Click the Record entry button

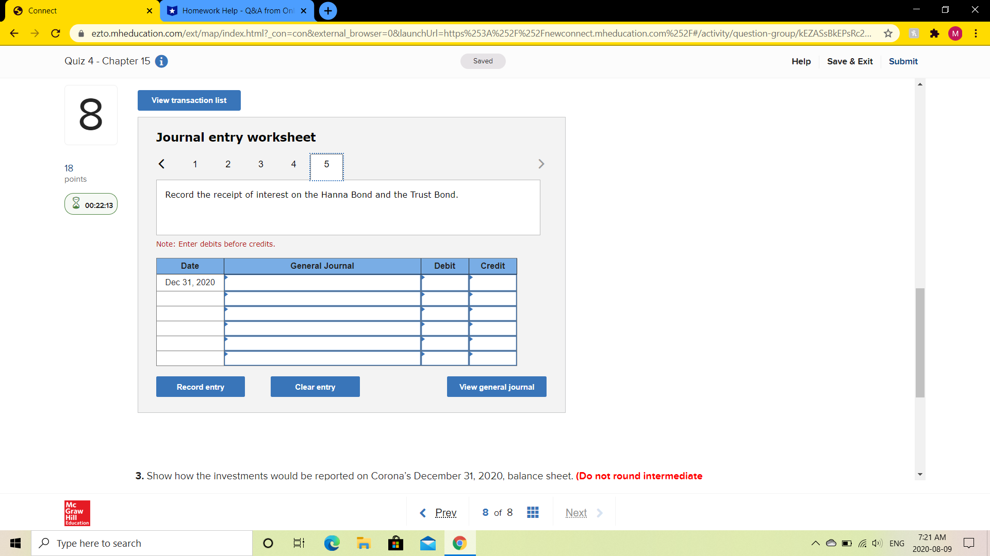pos(200,387)
